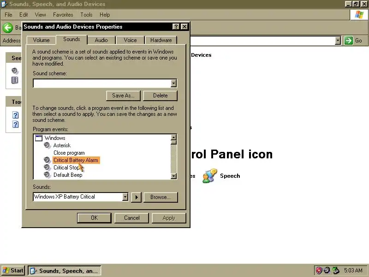
Task: Click the Speech control panel icon
Action: (209, 176)
